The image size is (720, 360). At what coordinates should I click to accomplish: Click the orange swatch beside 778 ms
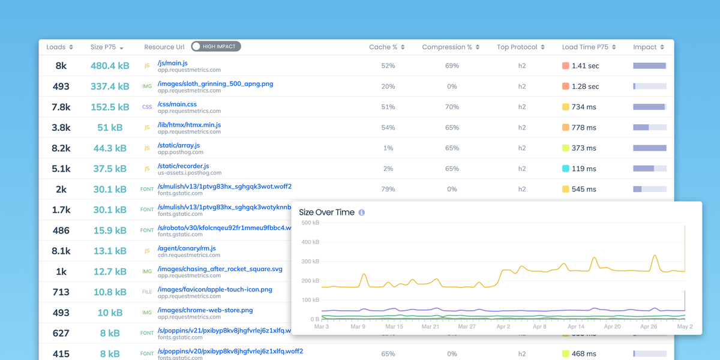click(565, 128)
